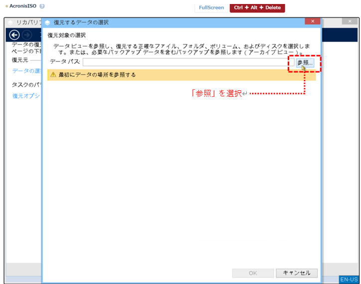Click the 参照 browse button
The image size is (361, 284).
(x=305, y=62)
